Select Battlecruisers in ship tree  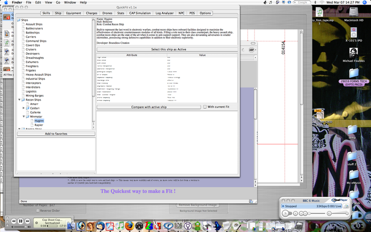(x=34, y=28)
